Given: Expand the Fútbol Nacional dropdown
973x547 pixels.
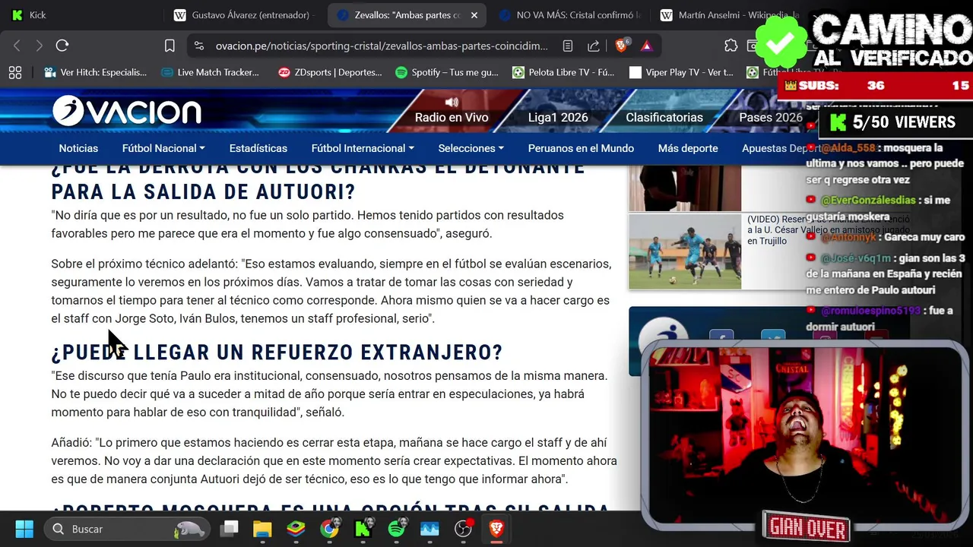Looking at the screenshot, I should click(x=163, y=148).
